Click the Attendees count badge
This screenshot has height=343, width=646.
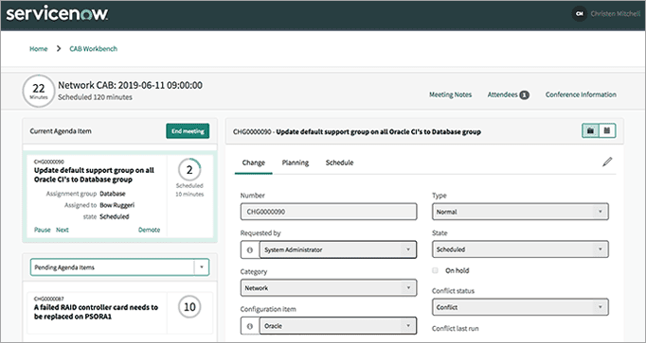(x=524, y=94)
